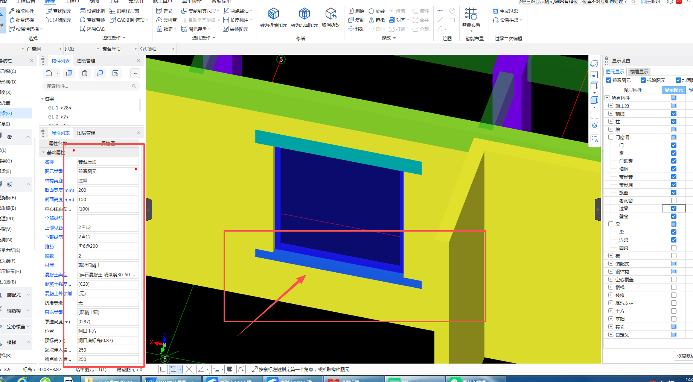The height and width of the screenshot is (382, 693).
Task: Open the 窗台压顶 component dropdown
Action: click(136, 49)
